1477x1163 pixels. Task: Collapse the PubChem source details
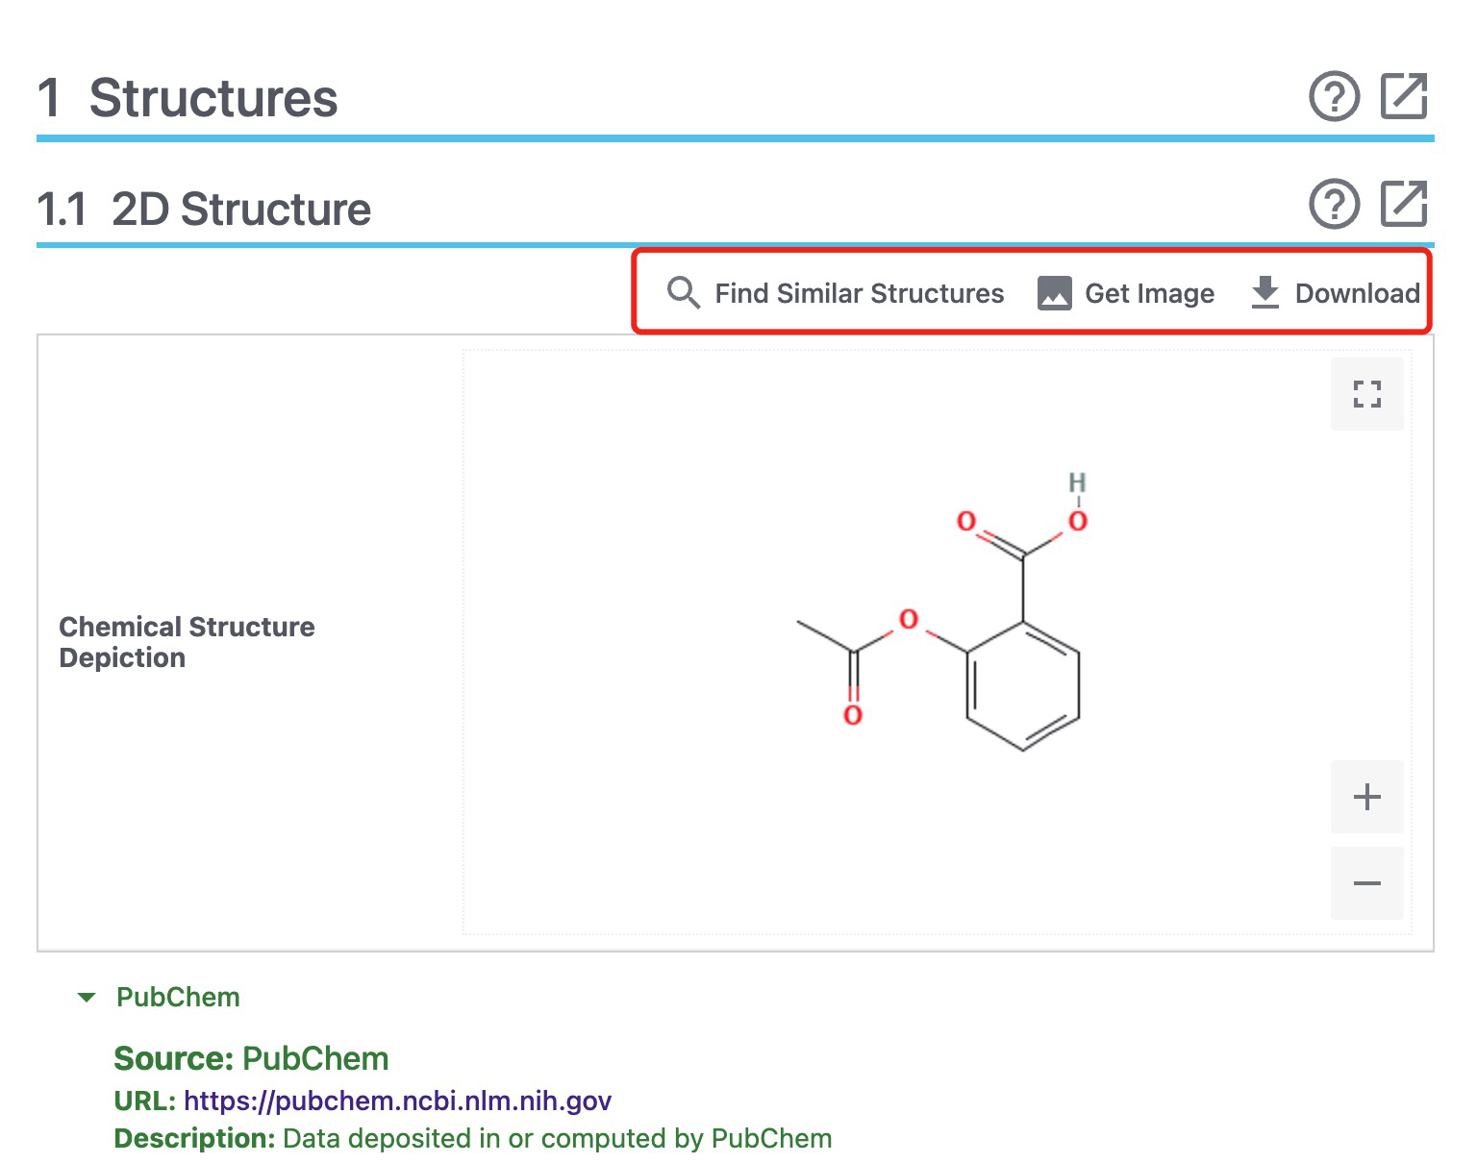87,998
